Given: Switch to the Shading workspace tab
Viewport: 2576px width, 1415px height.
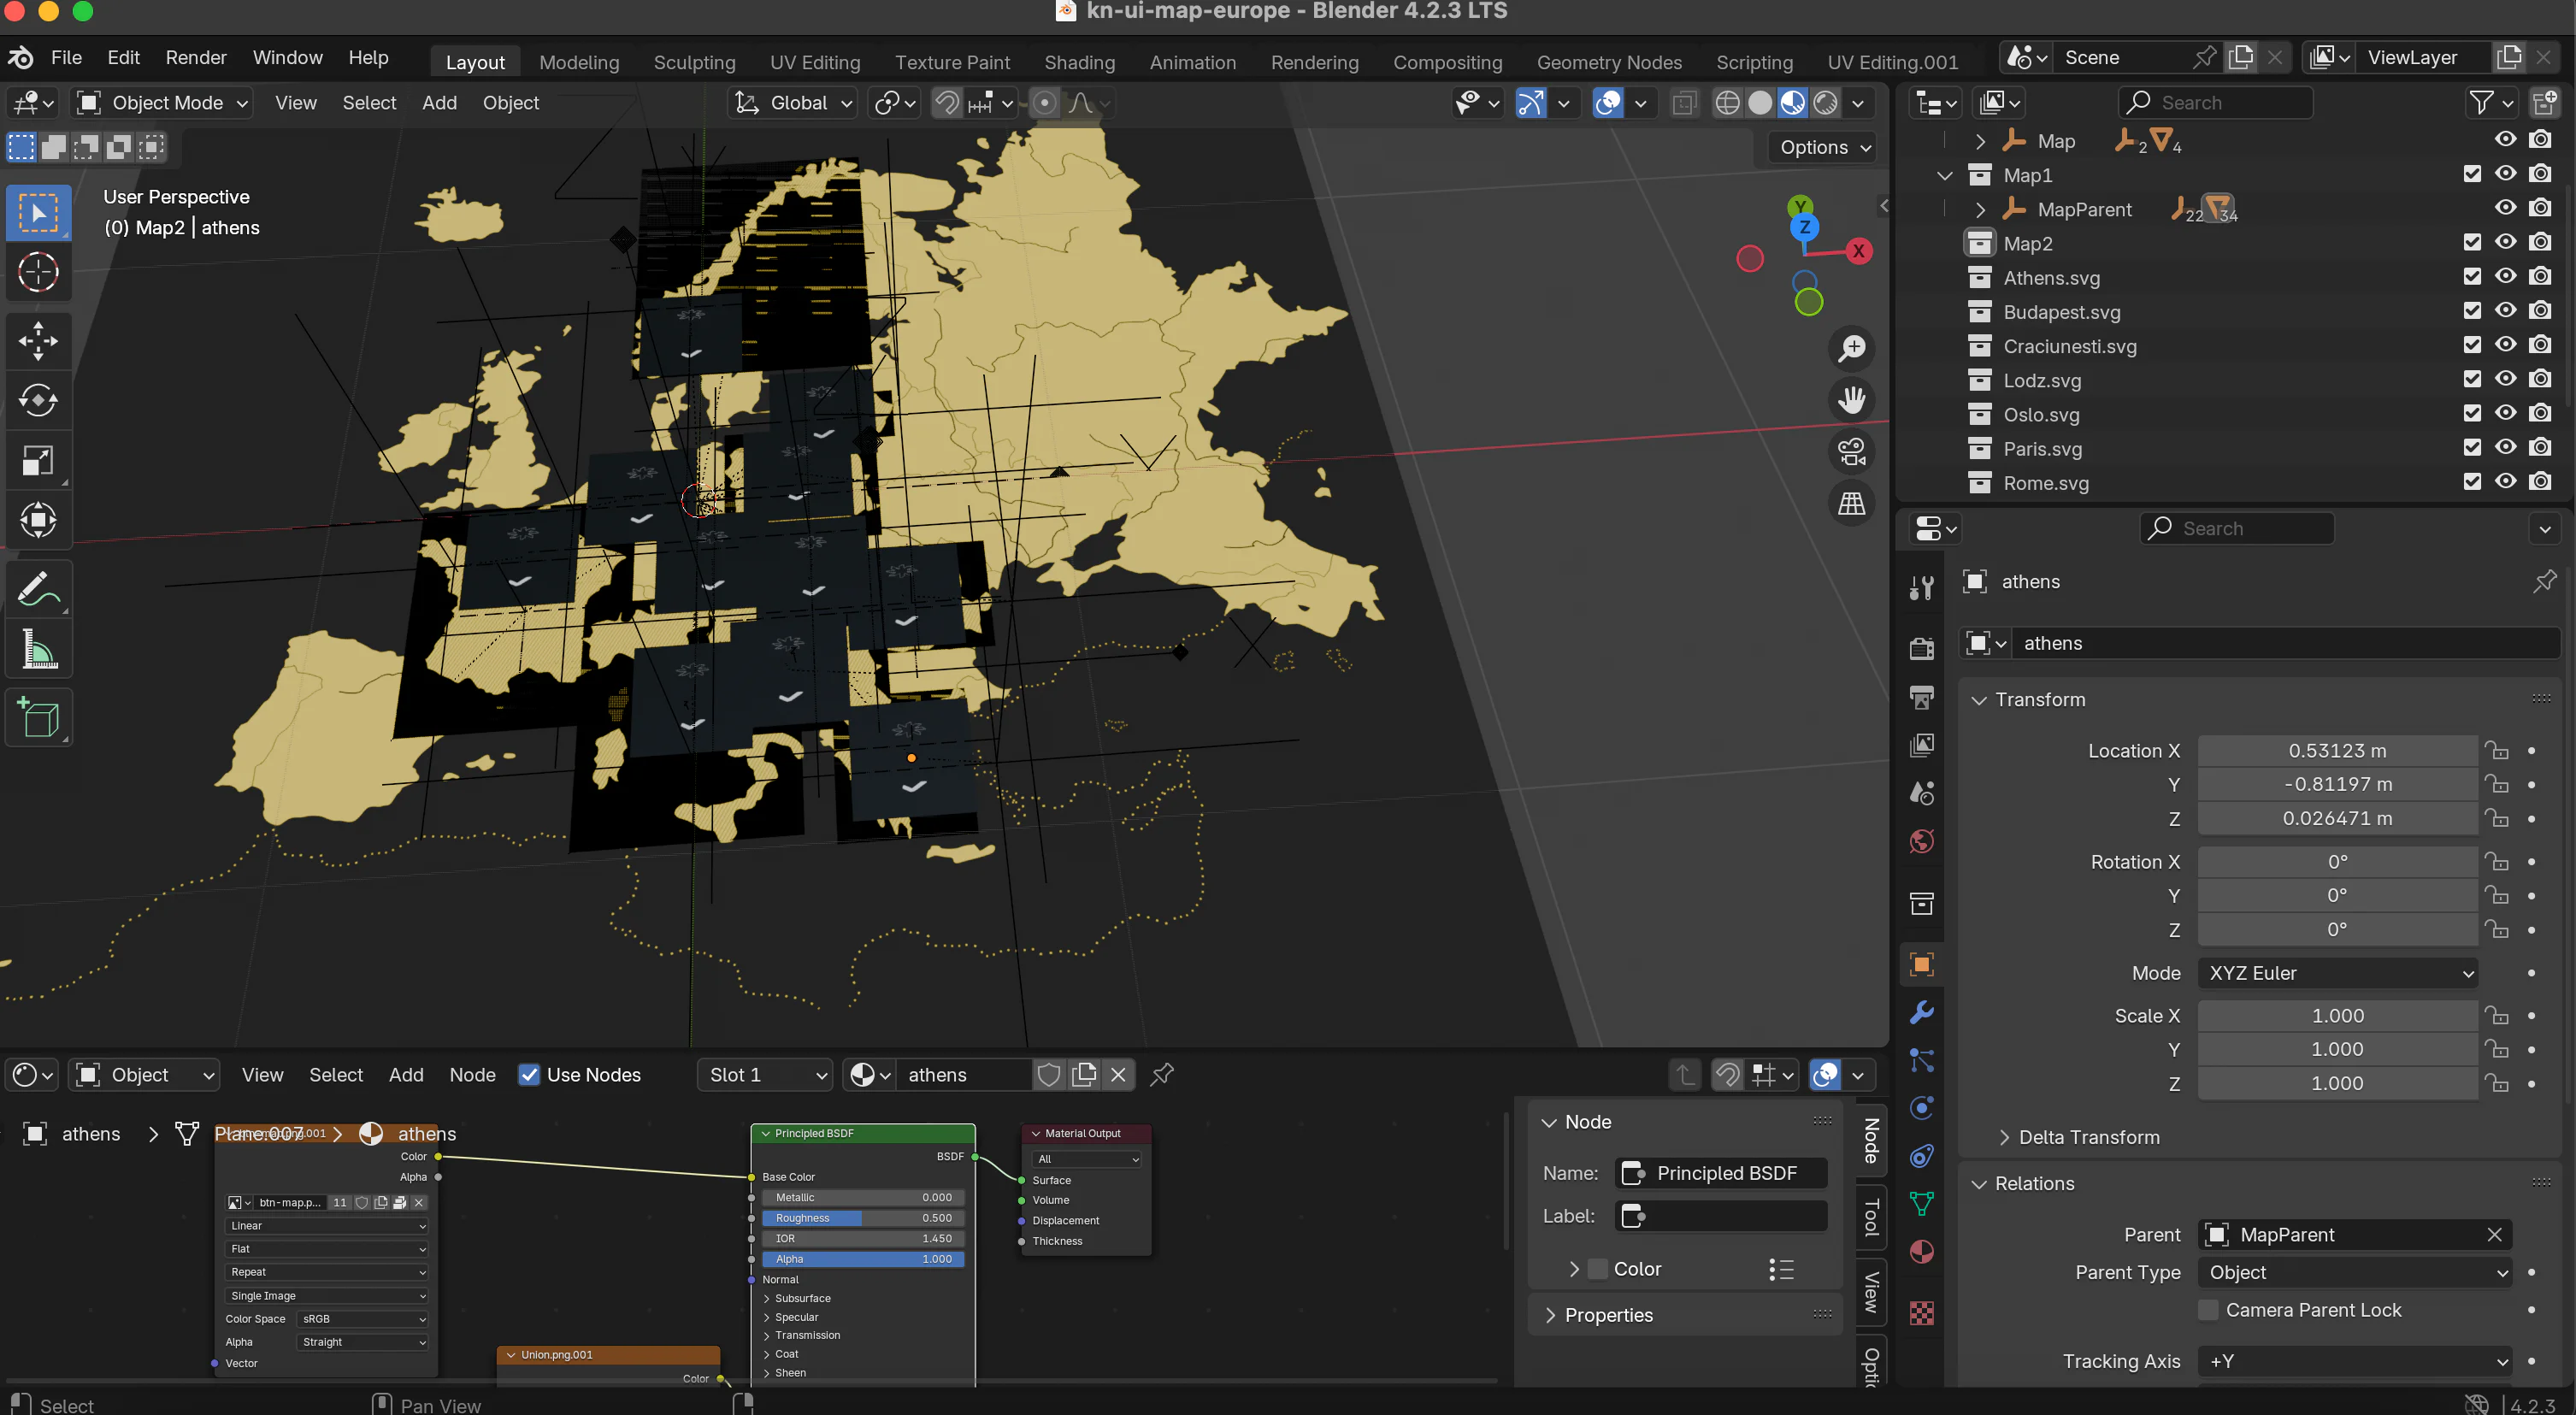Looking at the screenshot, I should coord(1079,62).
